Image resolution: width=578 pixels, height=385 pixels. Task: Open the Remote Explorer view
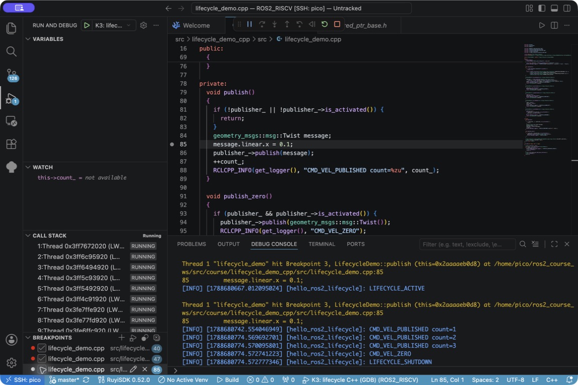(x=12, y=121)
